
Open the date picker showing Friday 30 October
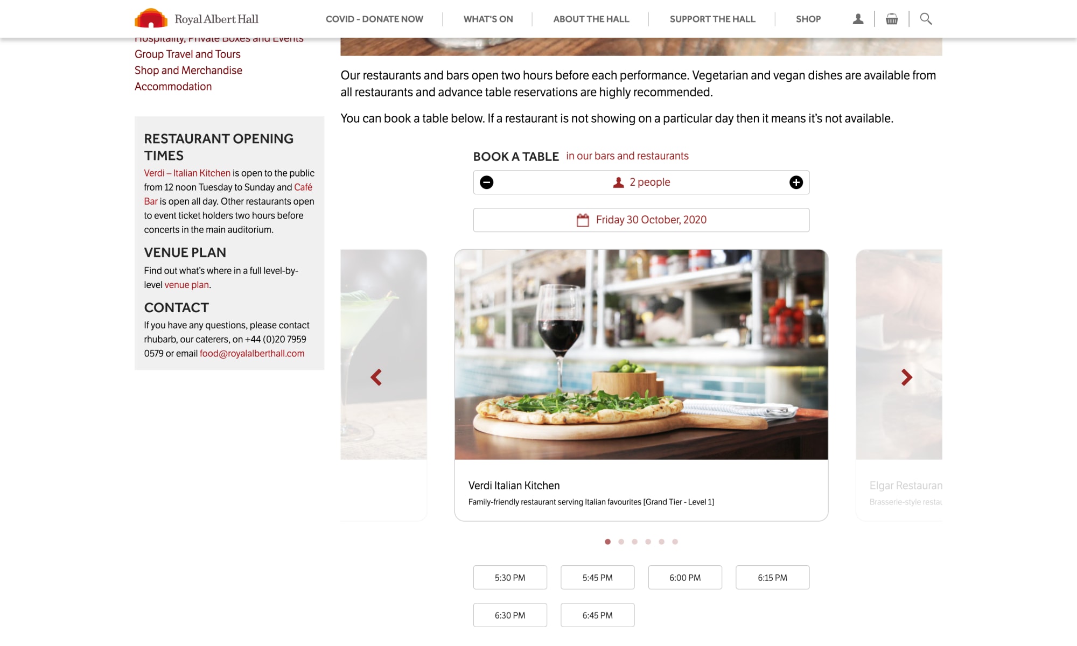[x=641, y=220]
